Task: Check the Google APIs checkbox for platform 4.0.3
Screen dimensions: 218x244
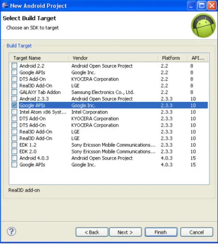Action: [x=14, y=164]
